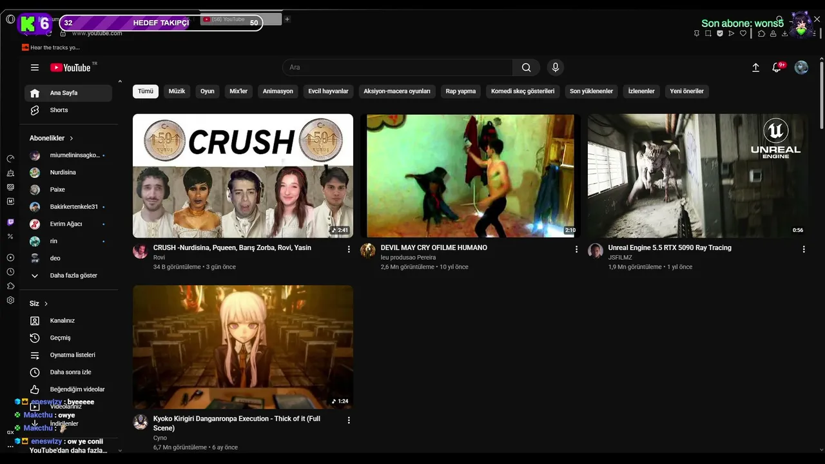
Task: Select the Rap yapma chip
Action: 461,92
